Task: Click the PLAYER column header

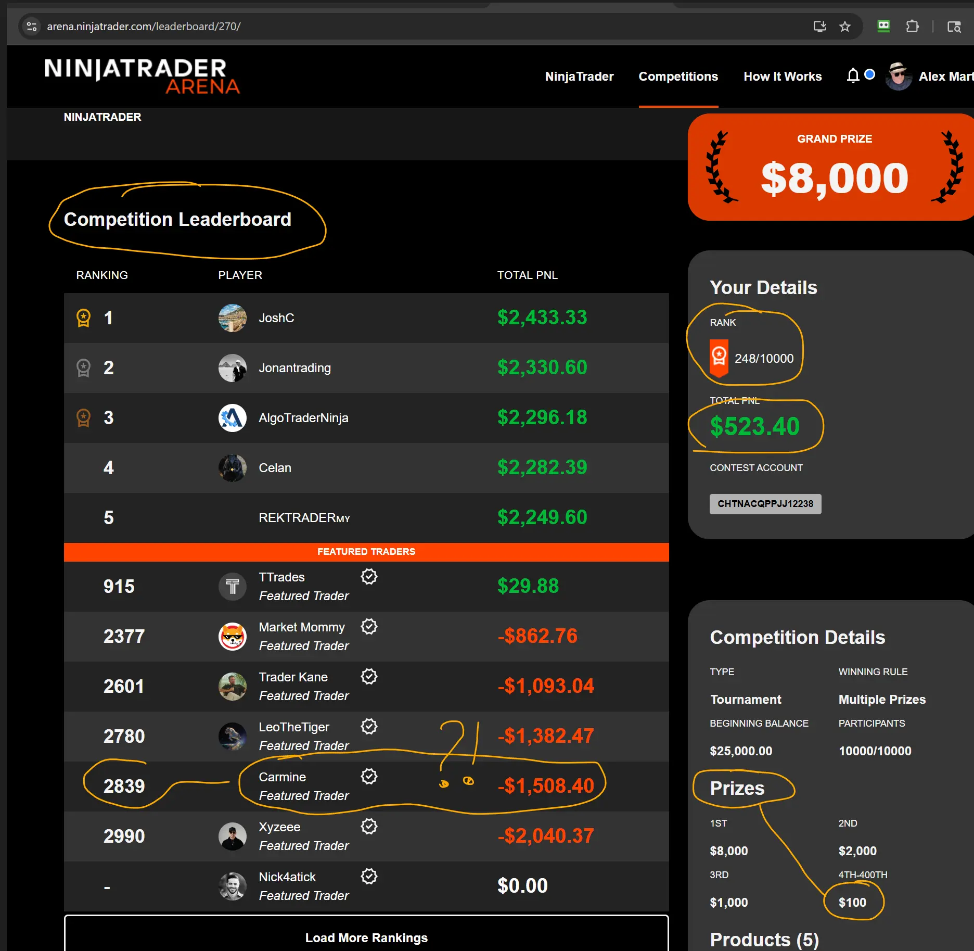Action: pos(240,275)
